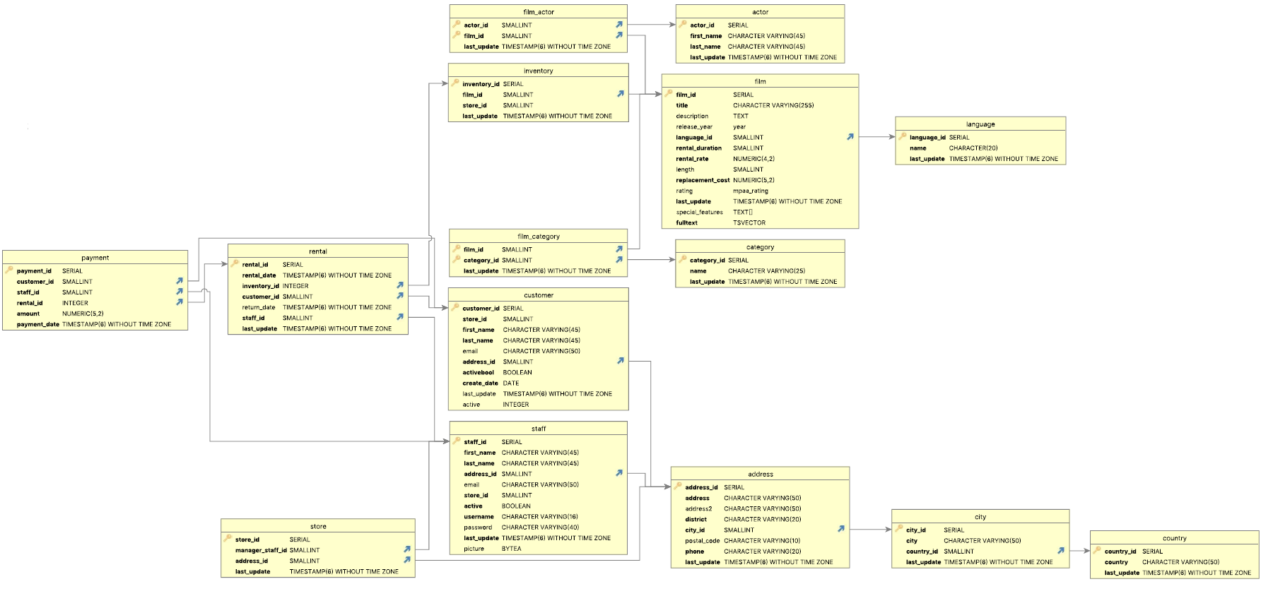Click the name CHARACTER(20) column in language table
Viewport: 1261px width, 596px height.
(x=980, y=148)
